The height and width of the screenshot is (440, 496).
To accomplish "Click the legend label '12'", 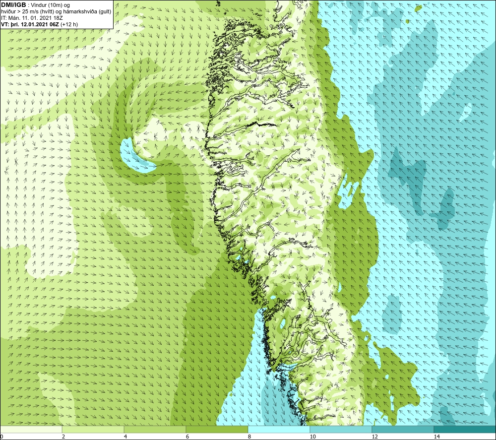I will coord(374,437).
